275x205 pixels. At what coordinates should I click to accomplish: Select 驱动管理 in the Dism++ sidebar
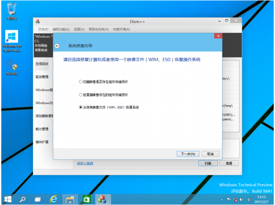(42, 77)
